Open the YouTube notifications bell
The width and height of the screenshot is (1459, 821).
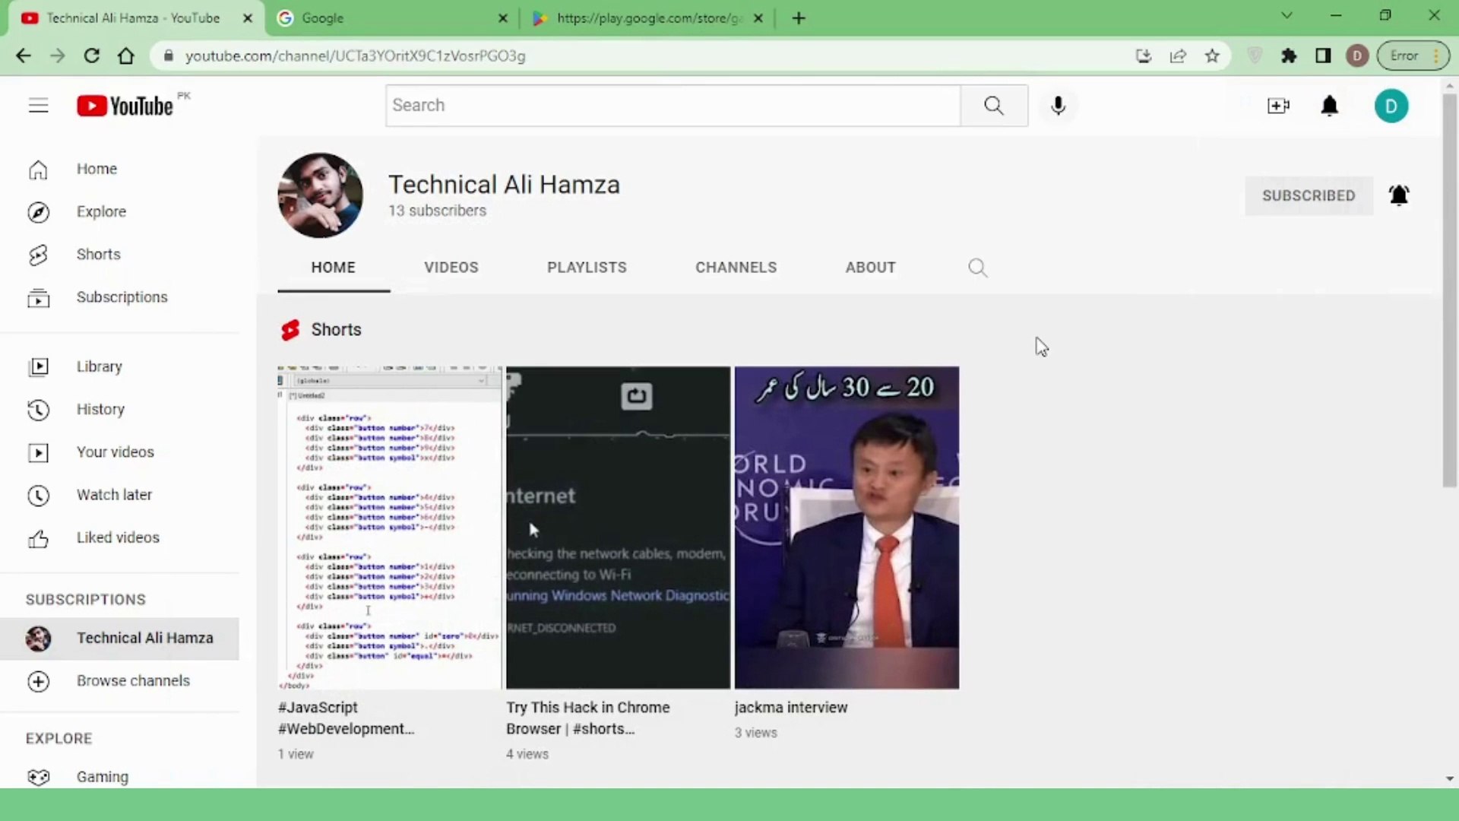(x=1330, y=106)
